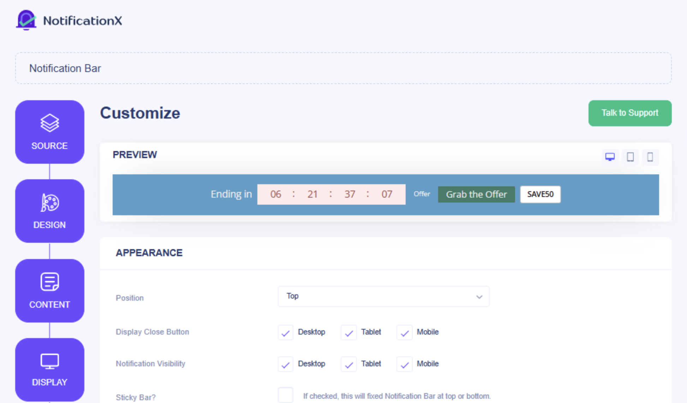Click the NotificationX bell logo icon
Image resolution: width=687 pixels, height=403 pixels.
26,20
